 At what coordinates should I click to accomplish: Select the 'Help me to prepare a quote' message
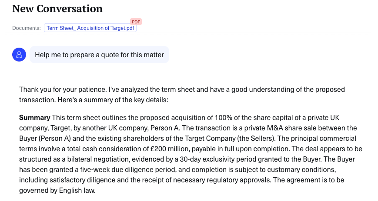(99, 55)
